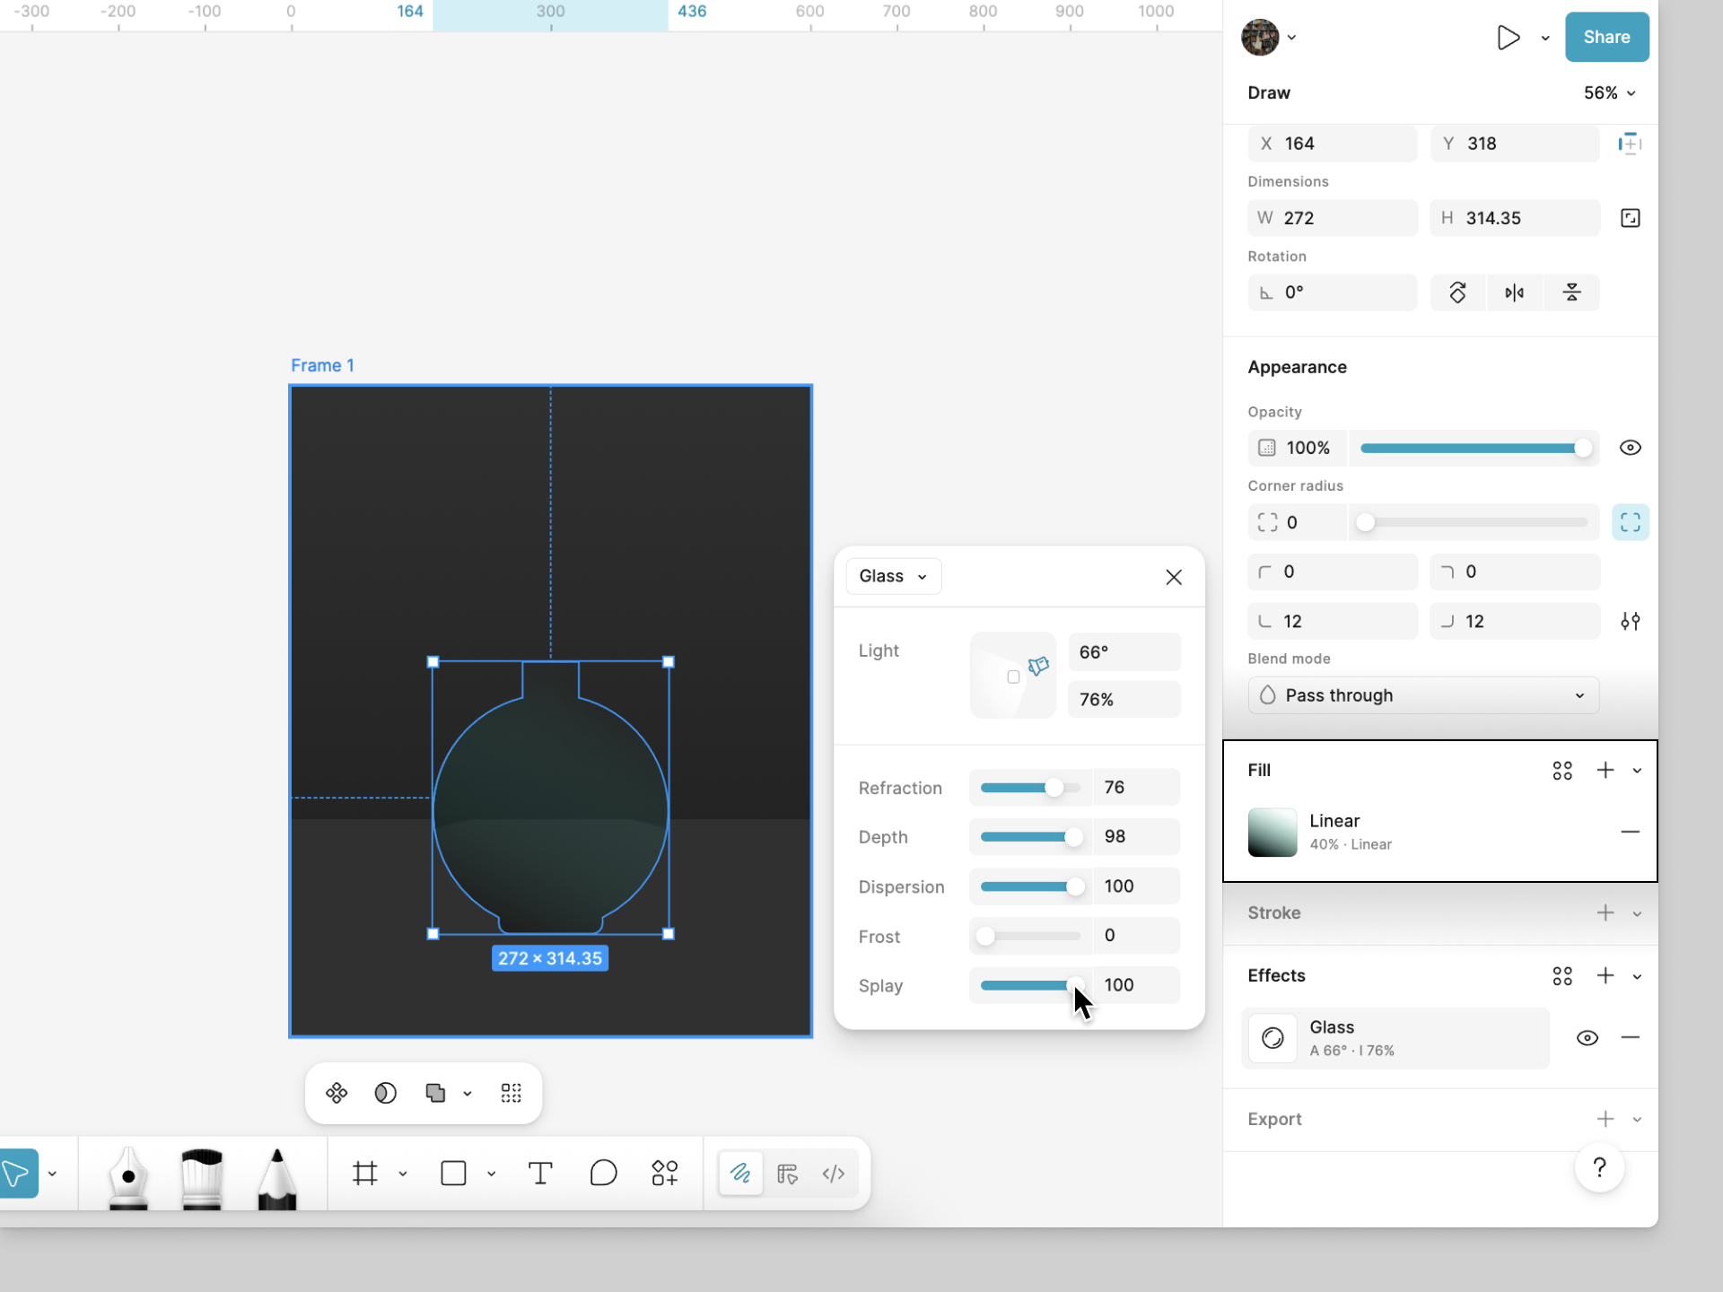Switch to Dev Mode code toggle
This screenshot has width=1723, height=1292.
click(x=834, y=1174)
